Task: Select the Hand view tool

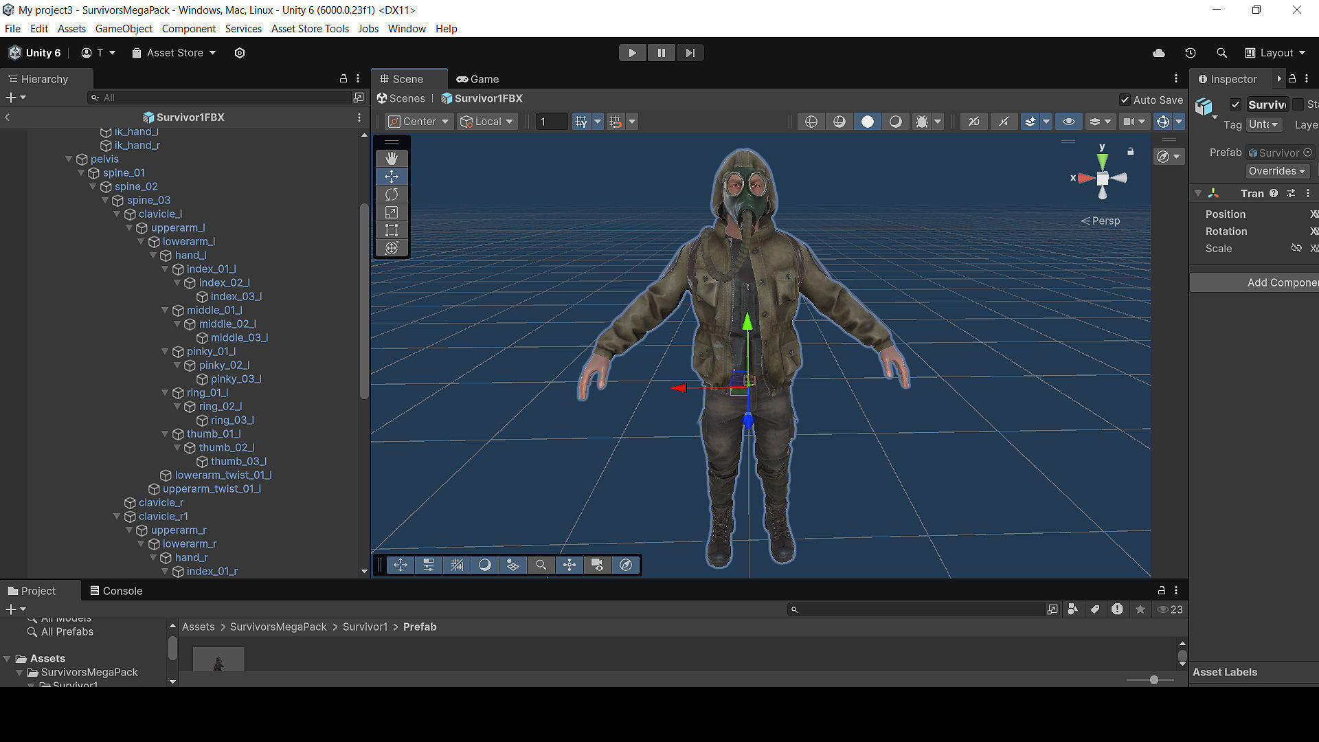Action: pyautogui.click(x=392, y=159)
